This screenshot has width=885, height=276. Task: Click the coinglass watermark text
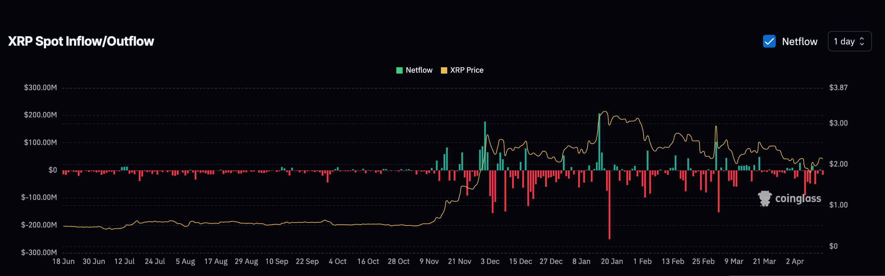click(798, 198)
